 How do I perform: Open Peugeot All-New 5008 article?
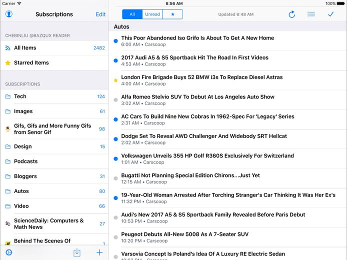pyautogui.click(x=228, y=237)
